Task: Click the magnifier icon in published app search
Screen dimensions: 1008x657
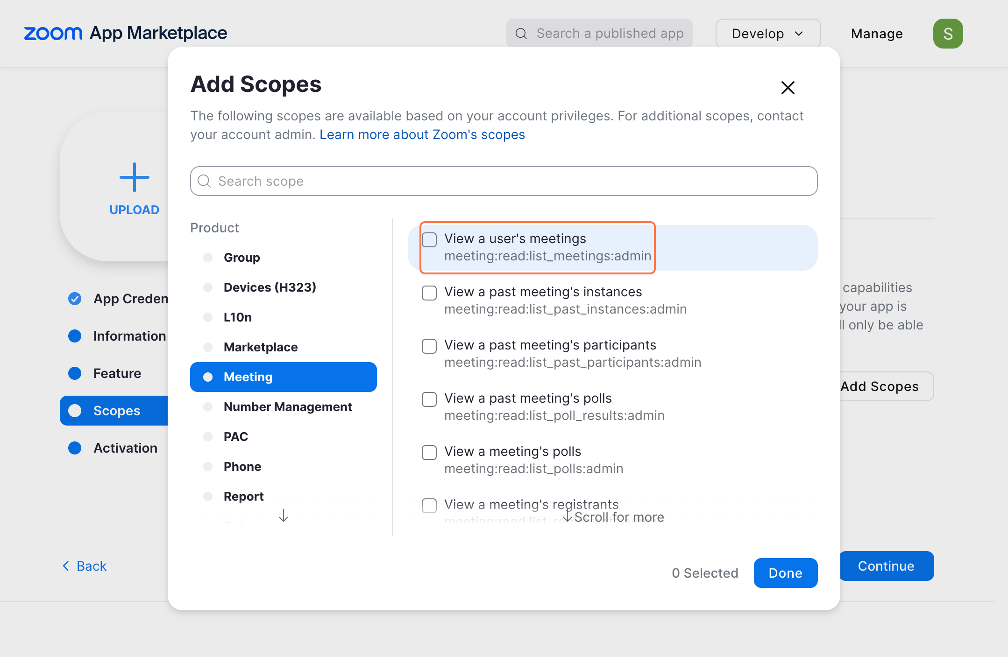Action: click(x=521, y=34)
